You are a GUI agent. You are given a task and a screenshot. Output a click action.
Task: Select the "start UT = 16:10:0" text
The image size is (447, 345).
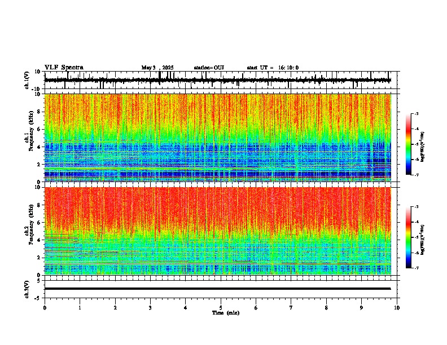pyautogui.click(x=273, y=68)
